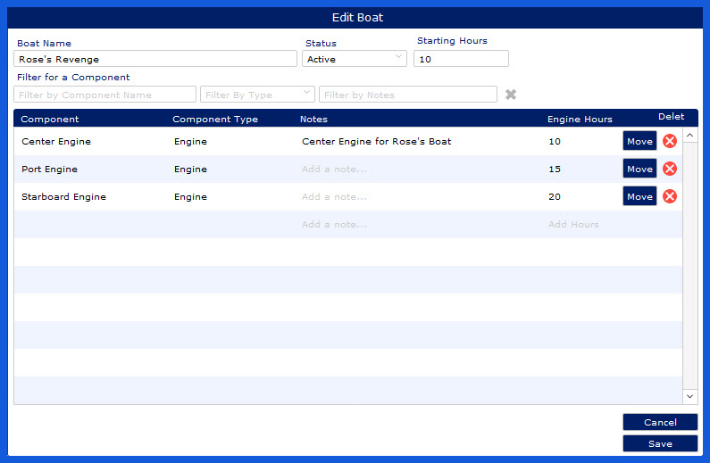Image resolution: width=710 pixels, height=463 pixels.
Task: Save the boat changes
Action: [660, 443]
